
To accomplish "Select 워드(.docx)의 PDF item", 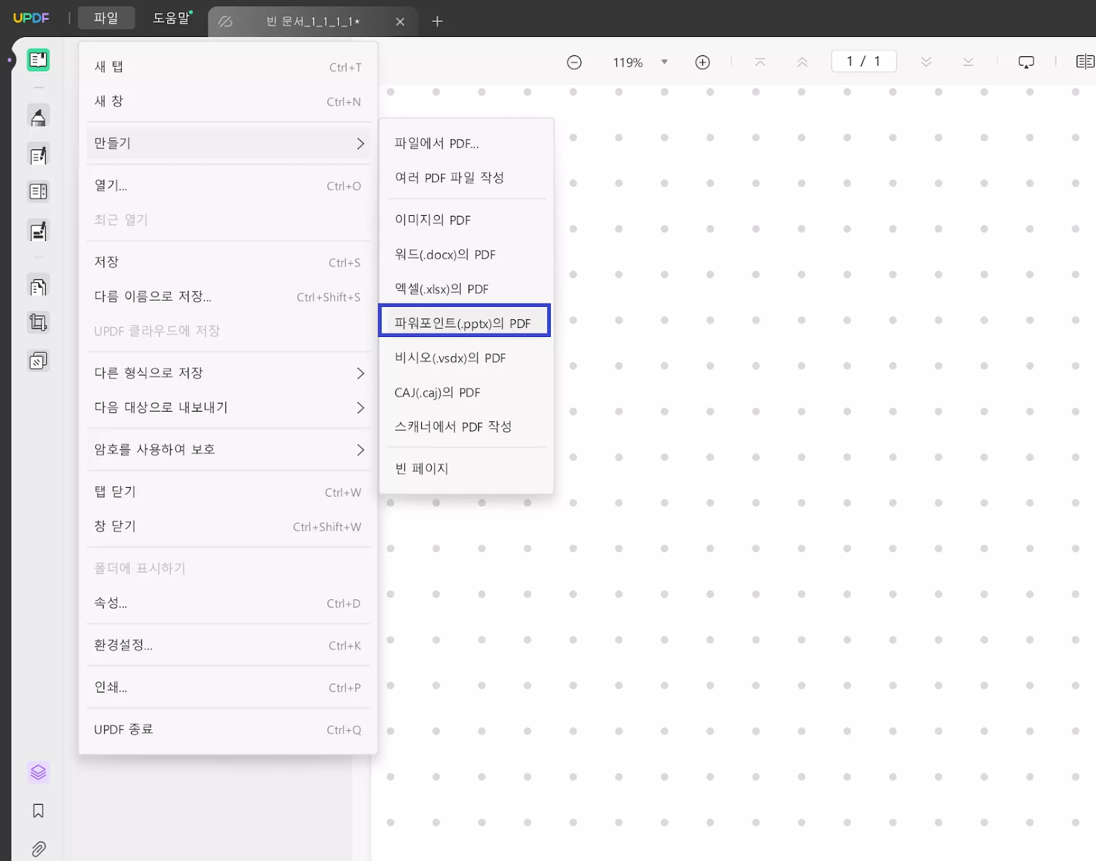I will coord(466,254).
